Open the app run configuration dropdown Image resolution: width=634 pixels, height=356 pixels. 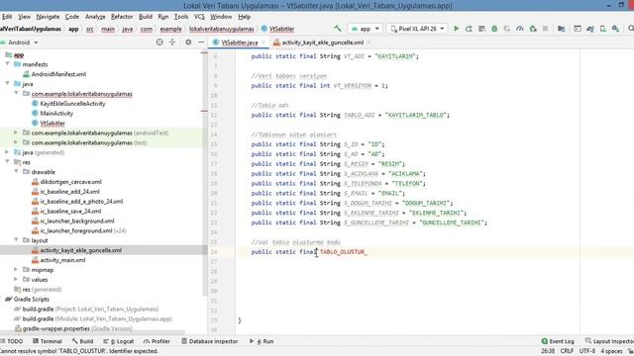[366, 29]
